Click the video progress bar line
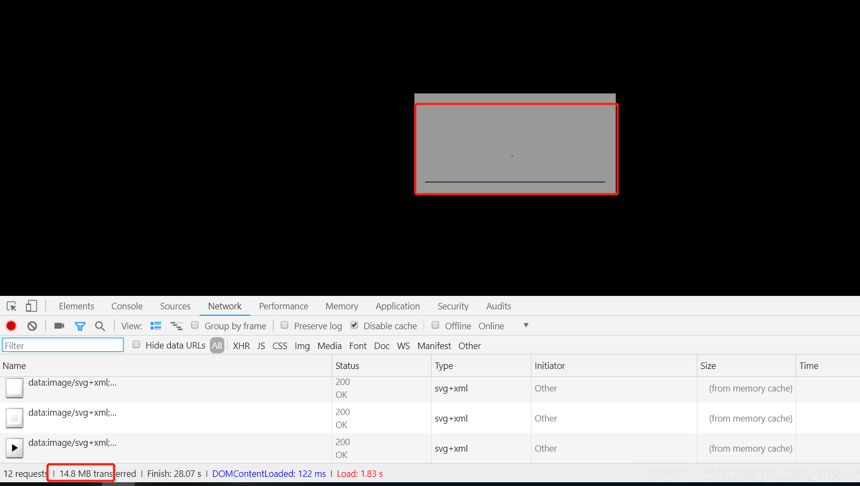 (x=515, y=182)
